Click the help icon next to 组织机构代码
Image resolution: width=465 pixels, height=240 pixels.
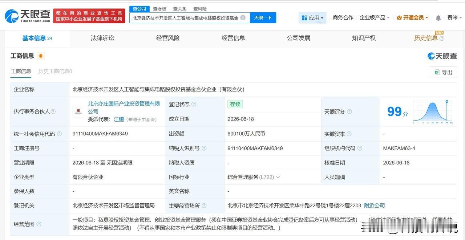(x=360, y=148)
